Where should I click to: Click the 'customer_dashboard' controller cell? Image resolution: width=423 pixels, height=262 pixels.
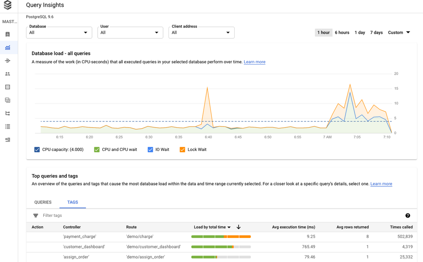click(x=84, y=247)
